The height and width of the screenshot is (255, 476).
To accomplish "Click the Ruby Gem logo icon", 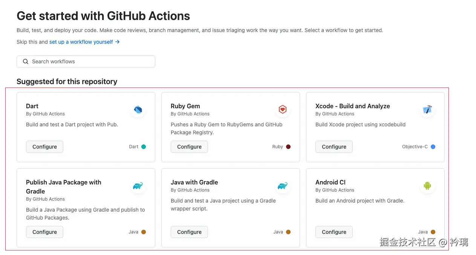I will pos(283,110).
